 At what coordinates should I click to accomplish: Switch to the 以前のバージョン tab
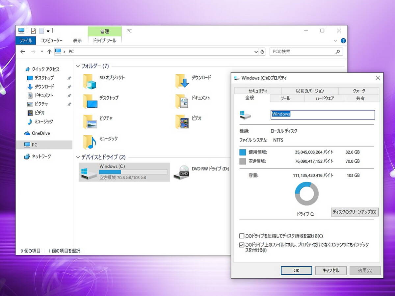click(310, 91)
